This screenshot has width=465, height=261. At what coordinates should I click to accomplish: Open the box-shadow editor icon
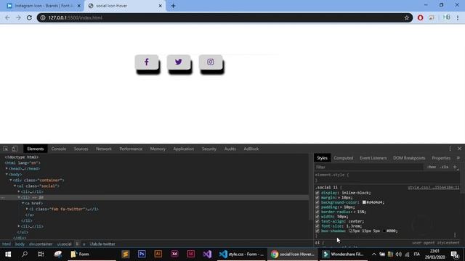tap(350, 231)
